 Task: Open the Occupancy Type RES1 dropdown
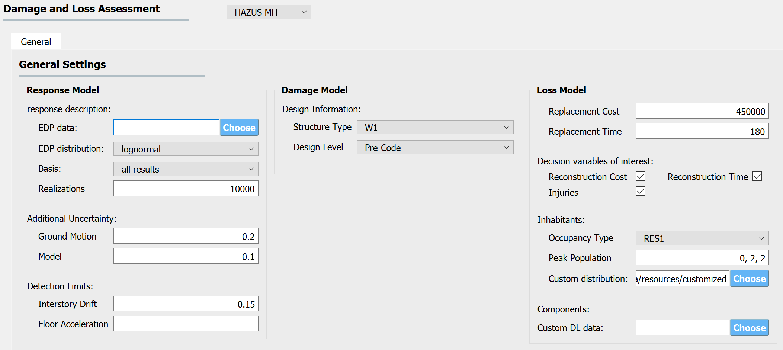[x=702, y=238]
